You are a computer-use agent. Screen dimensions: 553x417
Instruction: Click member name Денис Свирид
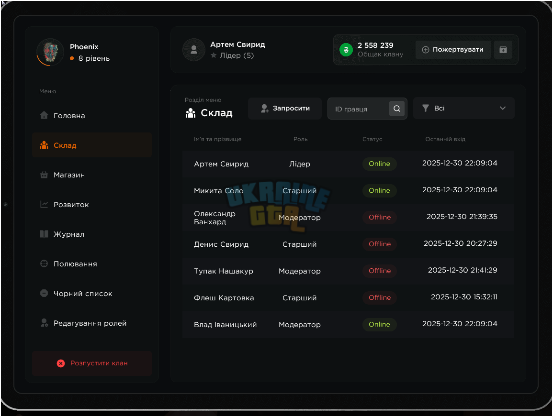[x=221, y=244]
